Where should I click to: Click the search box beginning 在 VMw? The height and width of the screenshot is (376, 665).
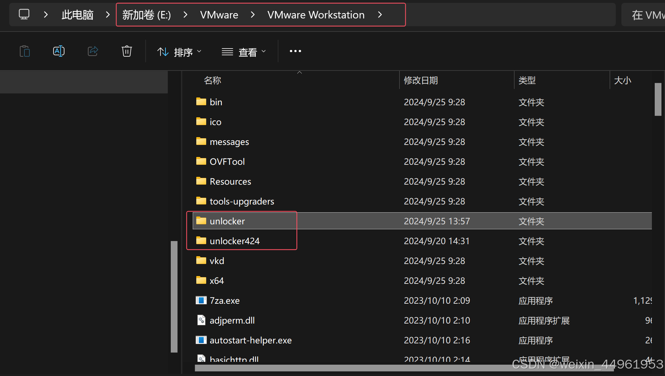click(x=643, y=15)
